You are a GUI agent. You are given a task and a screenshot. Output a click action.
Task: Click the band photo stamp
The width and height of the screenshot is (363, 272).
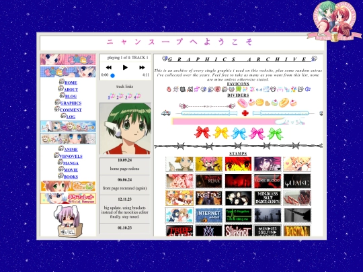coord(238,198)
